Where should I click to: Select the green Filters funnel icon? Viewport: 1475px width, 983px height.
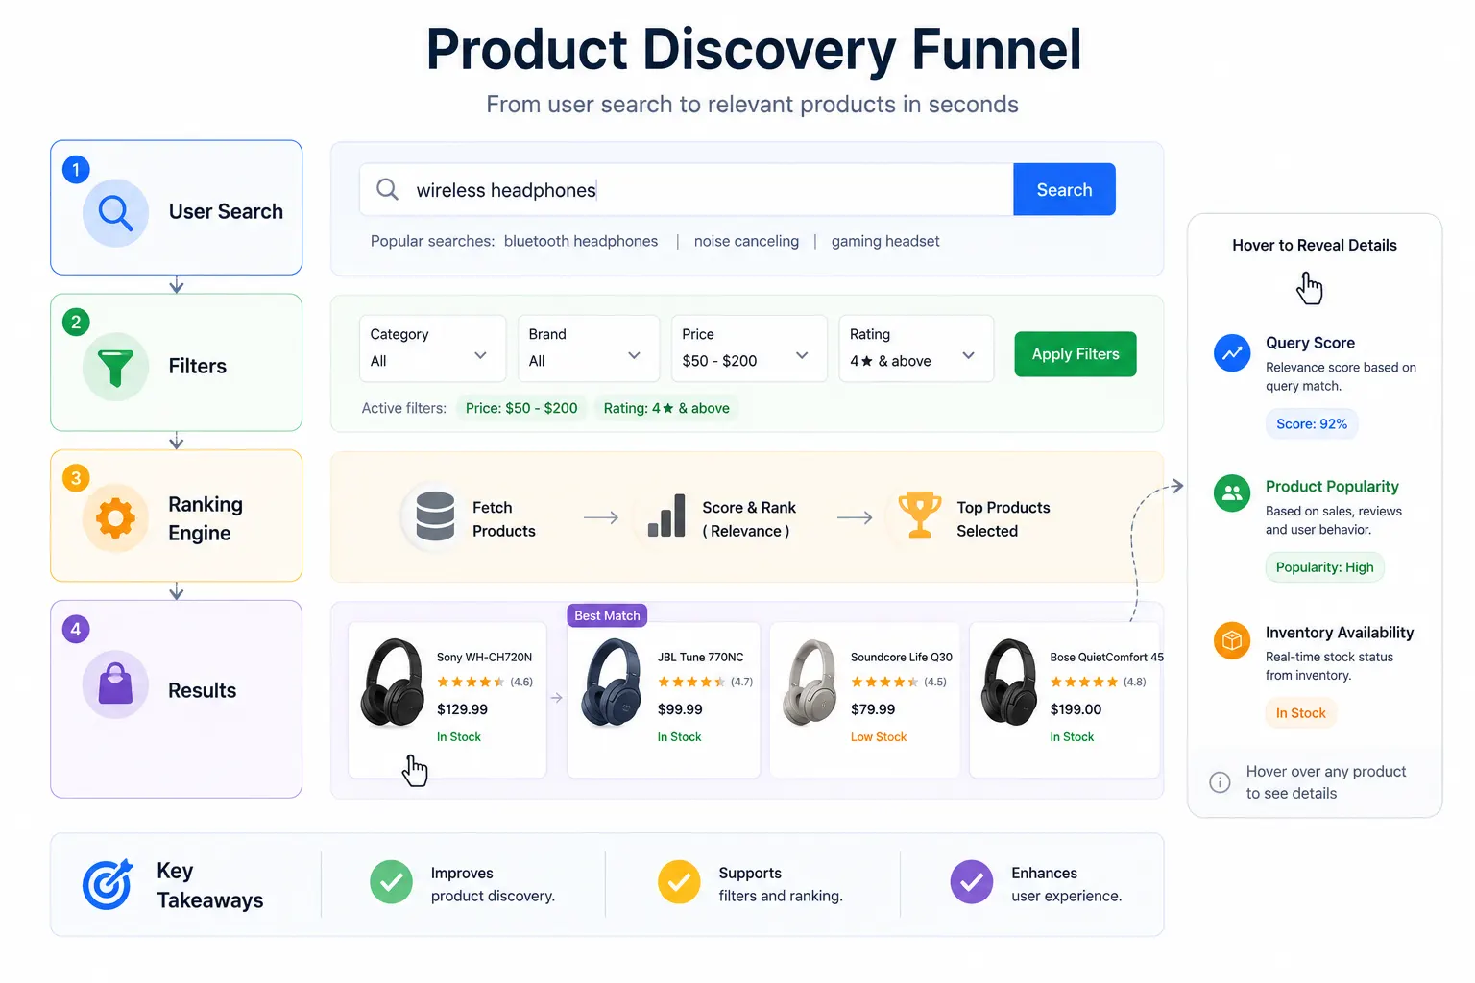[115, 367]
